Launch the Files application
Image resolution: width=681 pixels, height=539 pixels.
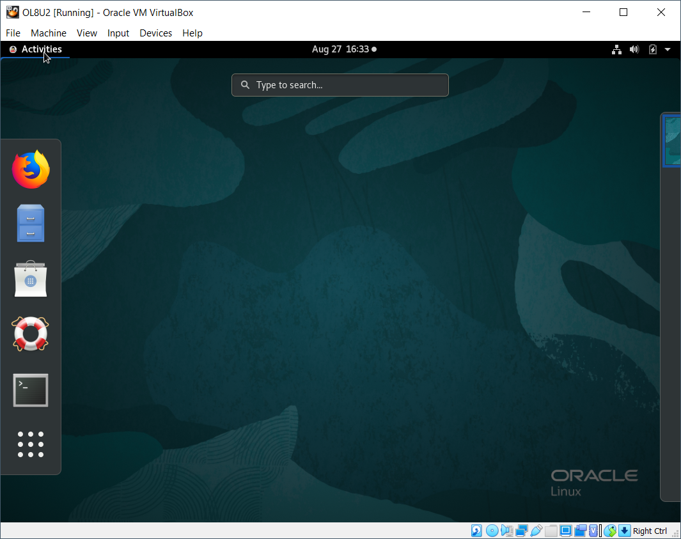[x=30, y=224]
